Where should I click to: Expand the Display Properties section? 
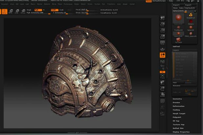coord(181,132)
